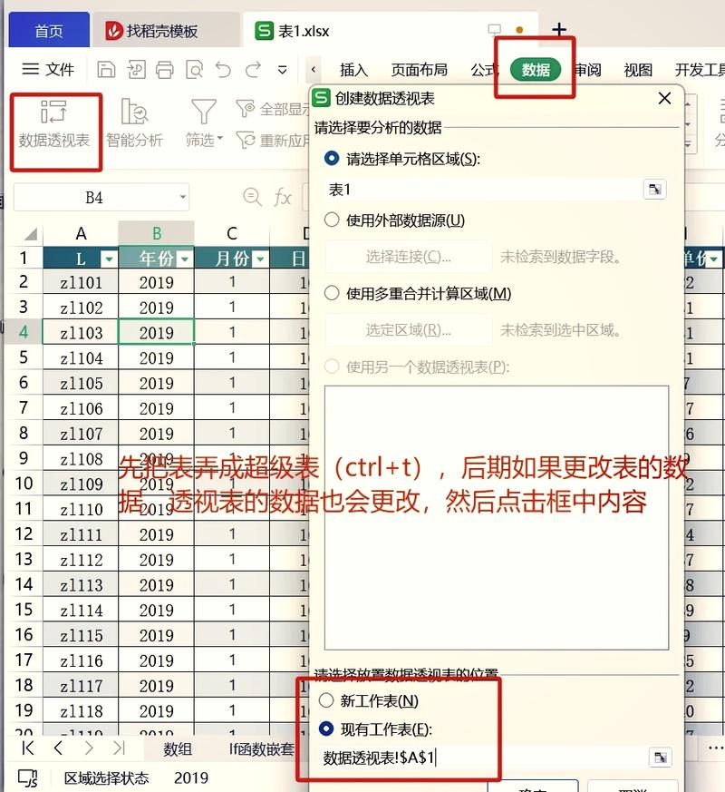Viewport: 725px width, 792px height.
Task: Select column C header
Action: 232,233
